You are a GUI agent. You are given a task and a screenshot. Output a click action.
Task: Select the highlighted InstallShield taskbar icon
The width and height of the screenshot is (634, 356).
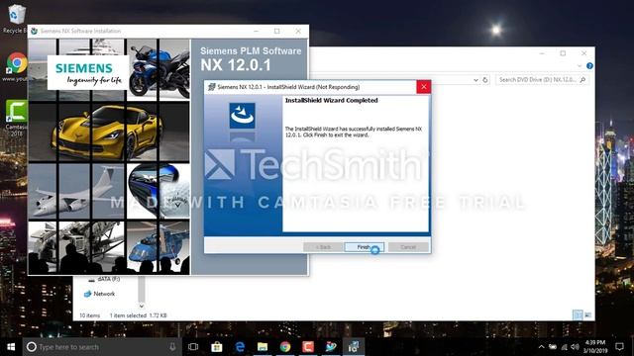tap(354, 347)
